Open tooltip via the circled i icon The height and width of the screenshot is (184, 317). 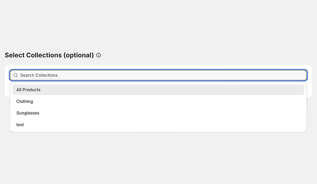coord(99,56)
